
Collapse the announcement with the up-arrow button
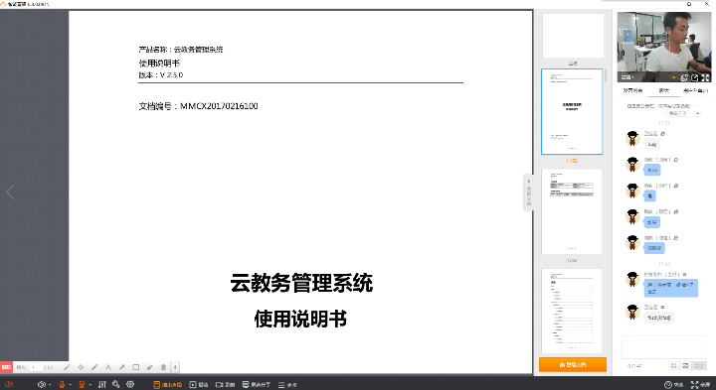pyautogui.click(x=698, y=113)
